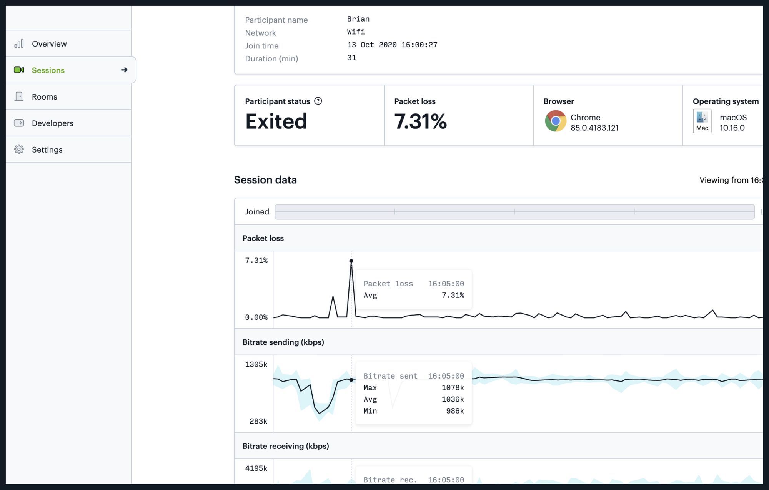Select the packet loss peak data point
The height and width of the screenshot is (490, 769).
(x=351, y=260)
